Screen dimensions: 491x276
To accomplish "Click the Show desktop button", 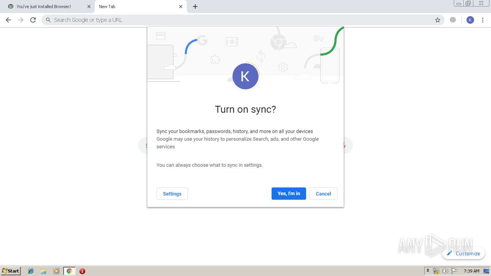I will [487, 271].
